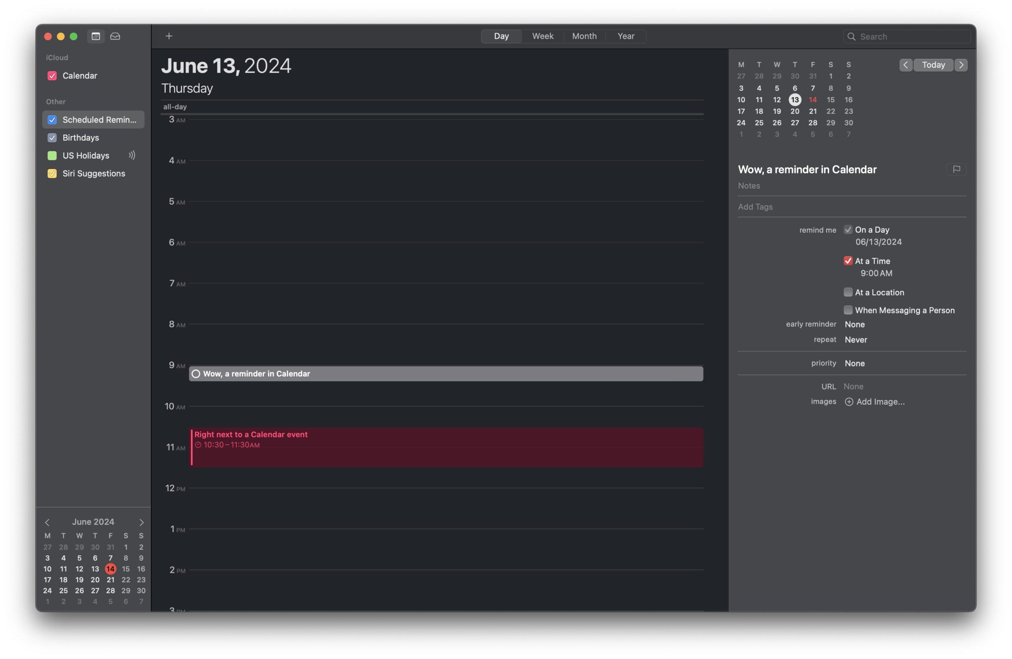Image resolution: width=1012 pixels, height=659 pixels.
Task: Expand the priority None dropdown
Action: pyautogui.click(x=854, y=363)
